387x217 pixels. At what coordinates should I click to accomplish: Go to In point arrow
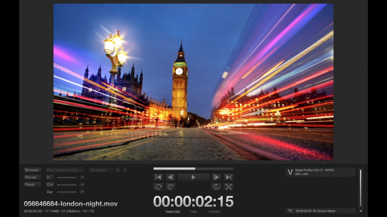(x=82, y=177)
